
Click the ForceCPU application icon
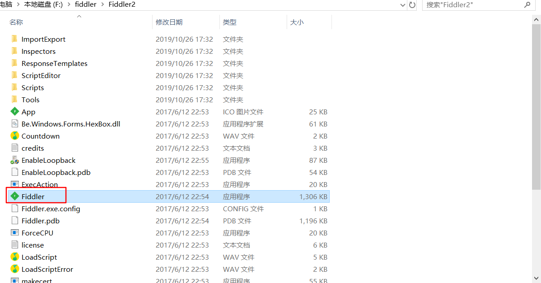pos(14,233)
